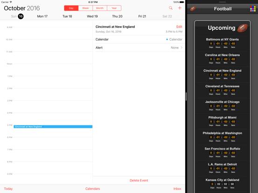The height and width of the screenshot is (193, 258).
Task: Select Tue 18 in the week strip
Action: click(67, 16)
